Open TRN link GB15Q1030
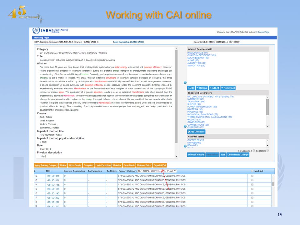This screenshot has height=225, width=300. [x=53, y=176]
